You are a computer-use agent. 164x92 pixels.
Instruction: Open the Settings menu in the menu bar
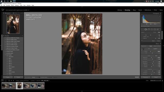coord(17,5)
